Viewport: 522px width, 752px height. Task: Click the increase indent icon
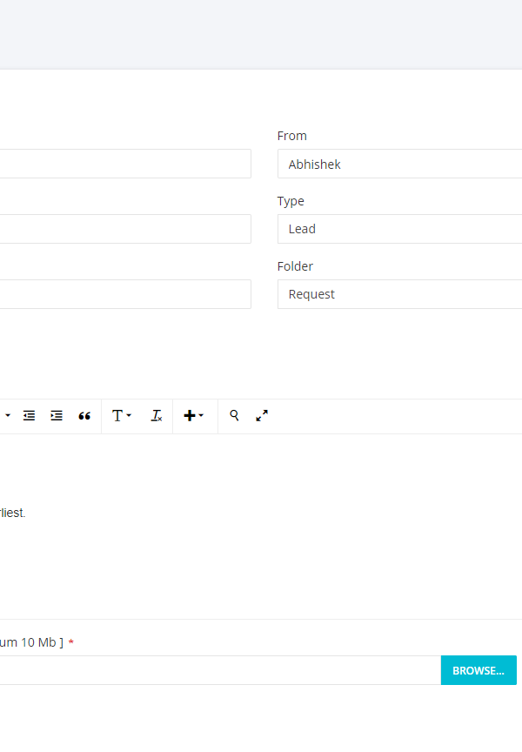click(x=57, y=416)
